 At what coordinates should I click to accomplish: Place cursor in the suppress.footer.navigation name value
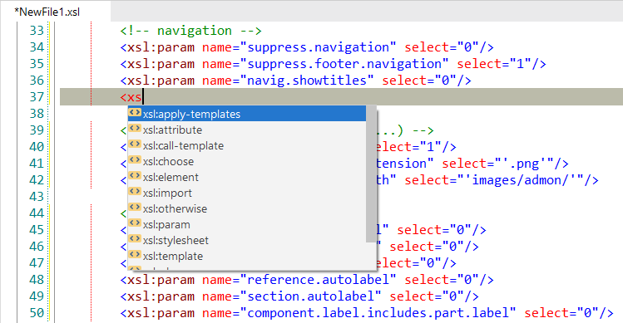pyautogui.click(x=344, y=64)
